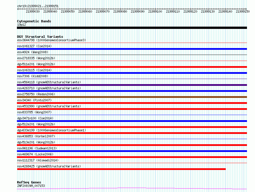Click the Cytogenetic Bands track title
This screenshot has height=192, width=255.
(34, 21)
